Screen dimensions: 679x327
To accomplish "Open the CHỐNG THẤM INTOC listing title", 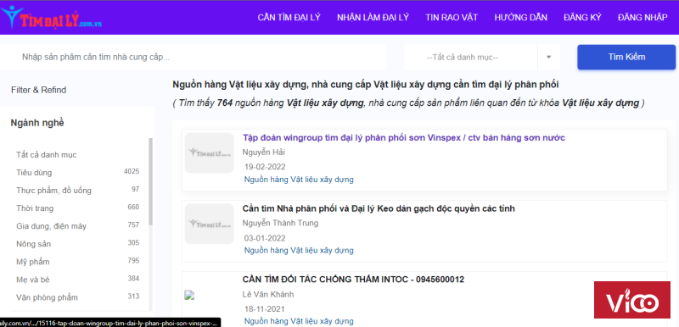I will point(353,280).
